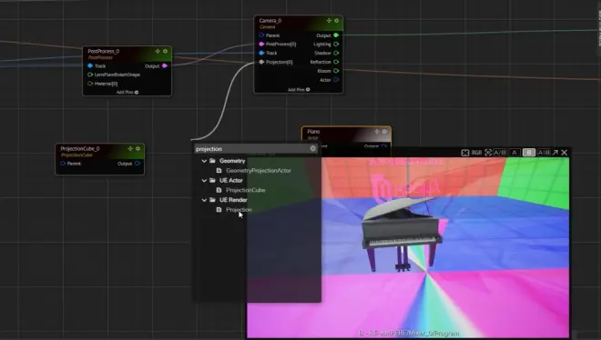
Task: Select Projection under UE Render
Action: pyautogui.click(x=239, y=210)
